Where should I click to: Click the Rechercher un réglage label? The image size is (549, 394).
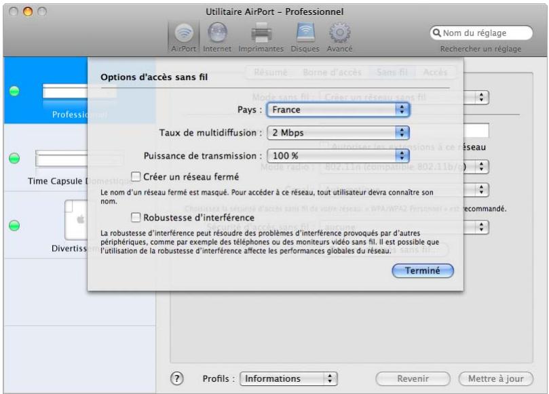[480, 49]
